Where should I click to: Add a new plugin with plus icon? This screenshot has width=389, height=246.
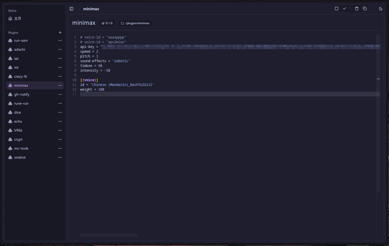pyautogui.click(x=60, y=33)
